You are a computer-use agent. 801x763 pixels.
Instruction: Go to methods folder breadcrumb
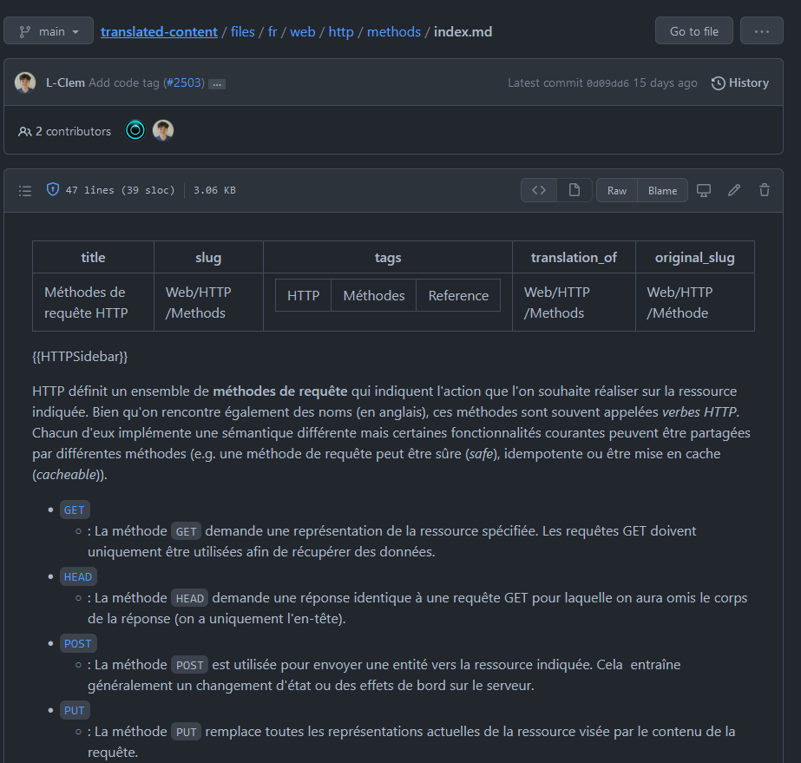pos(394,32)
